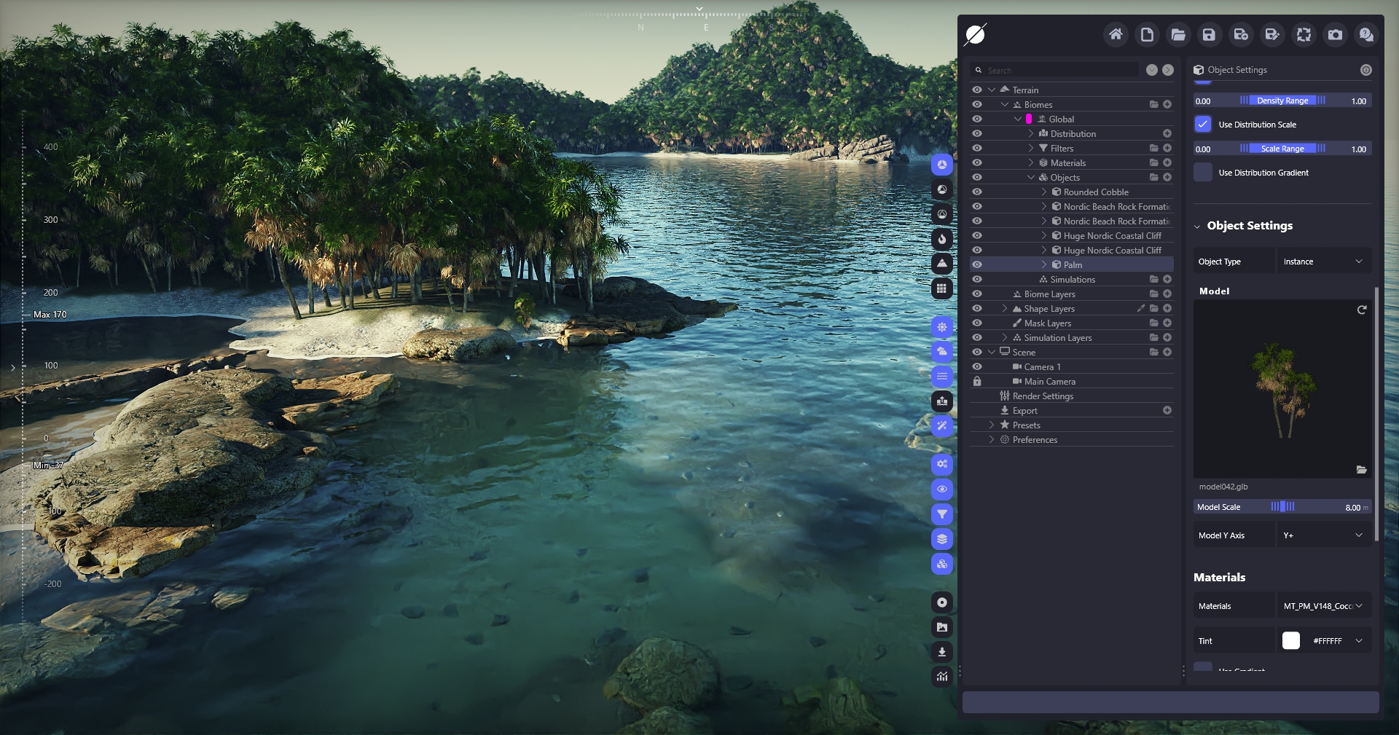Open the help chat icon
This screenshot has height=735, width=1399.
(1366, 34)
